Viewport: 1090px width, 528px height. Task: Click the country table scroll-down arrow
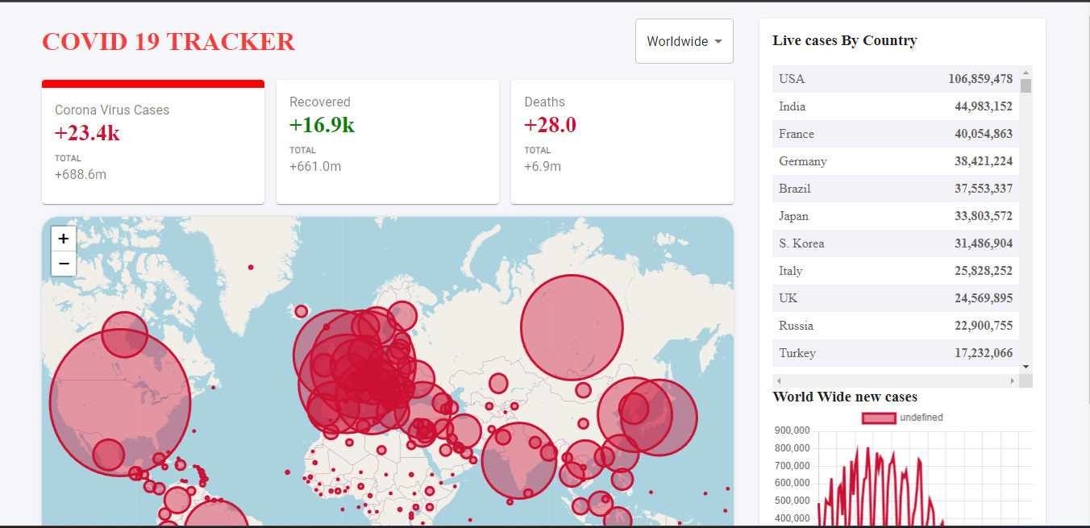click(1026, 367)
